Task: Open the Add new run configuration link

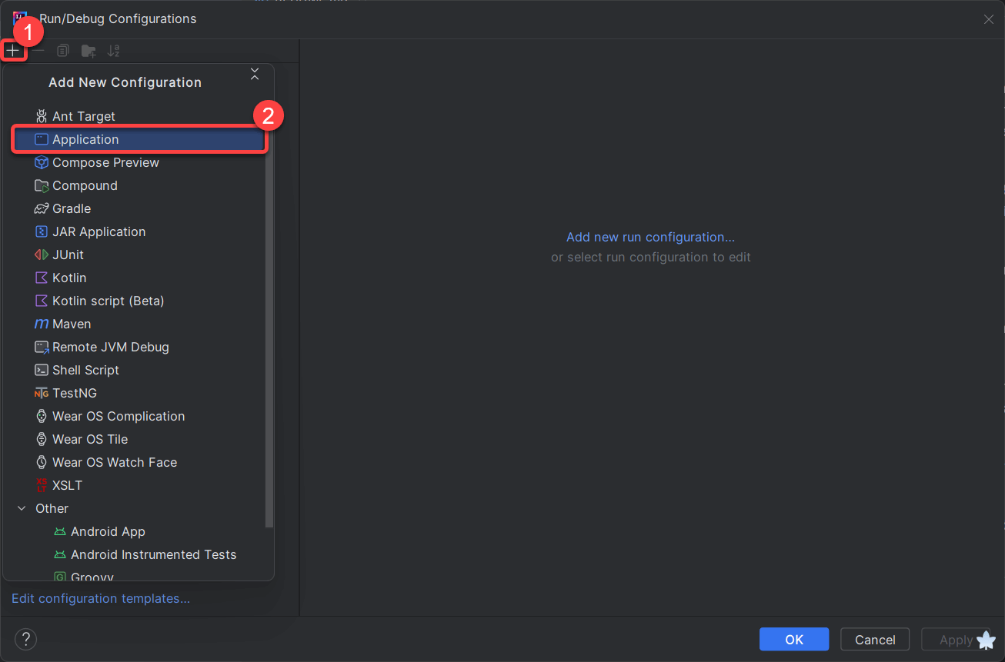Action: pos(650,237)
